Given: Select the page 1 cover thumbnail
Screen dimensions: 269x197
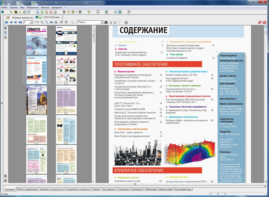Looking at the screenshot, I should tap(36, 40).
